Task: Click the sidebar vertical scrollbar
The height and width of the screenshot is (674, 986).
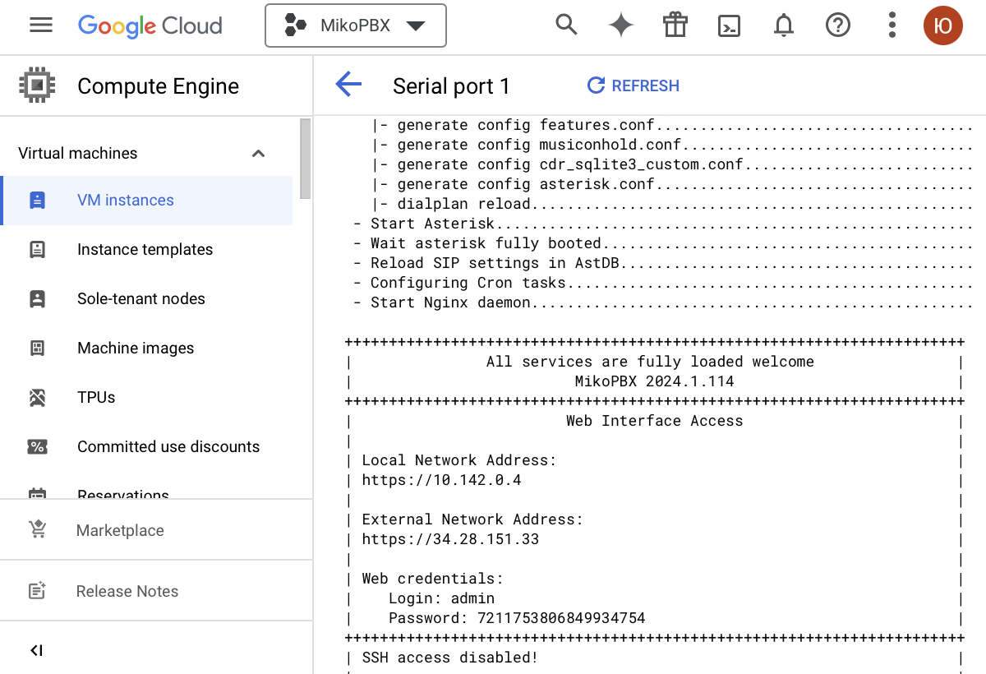Action: tap(305, 159)
